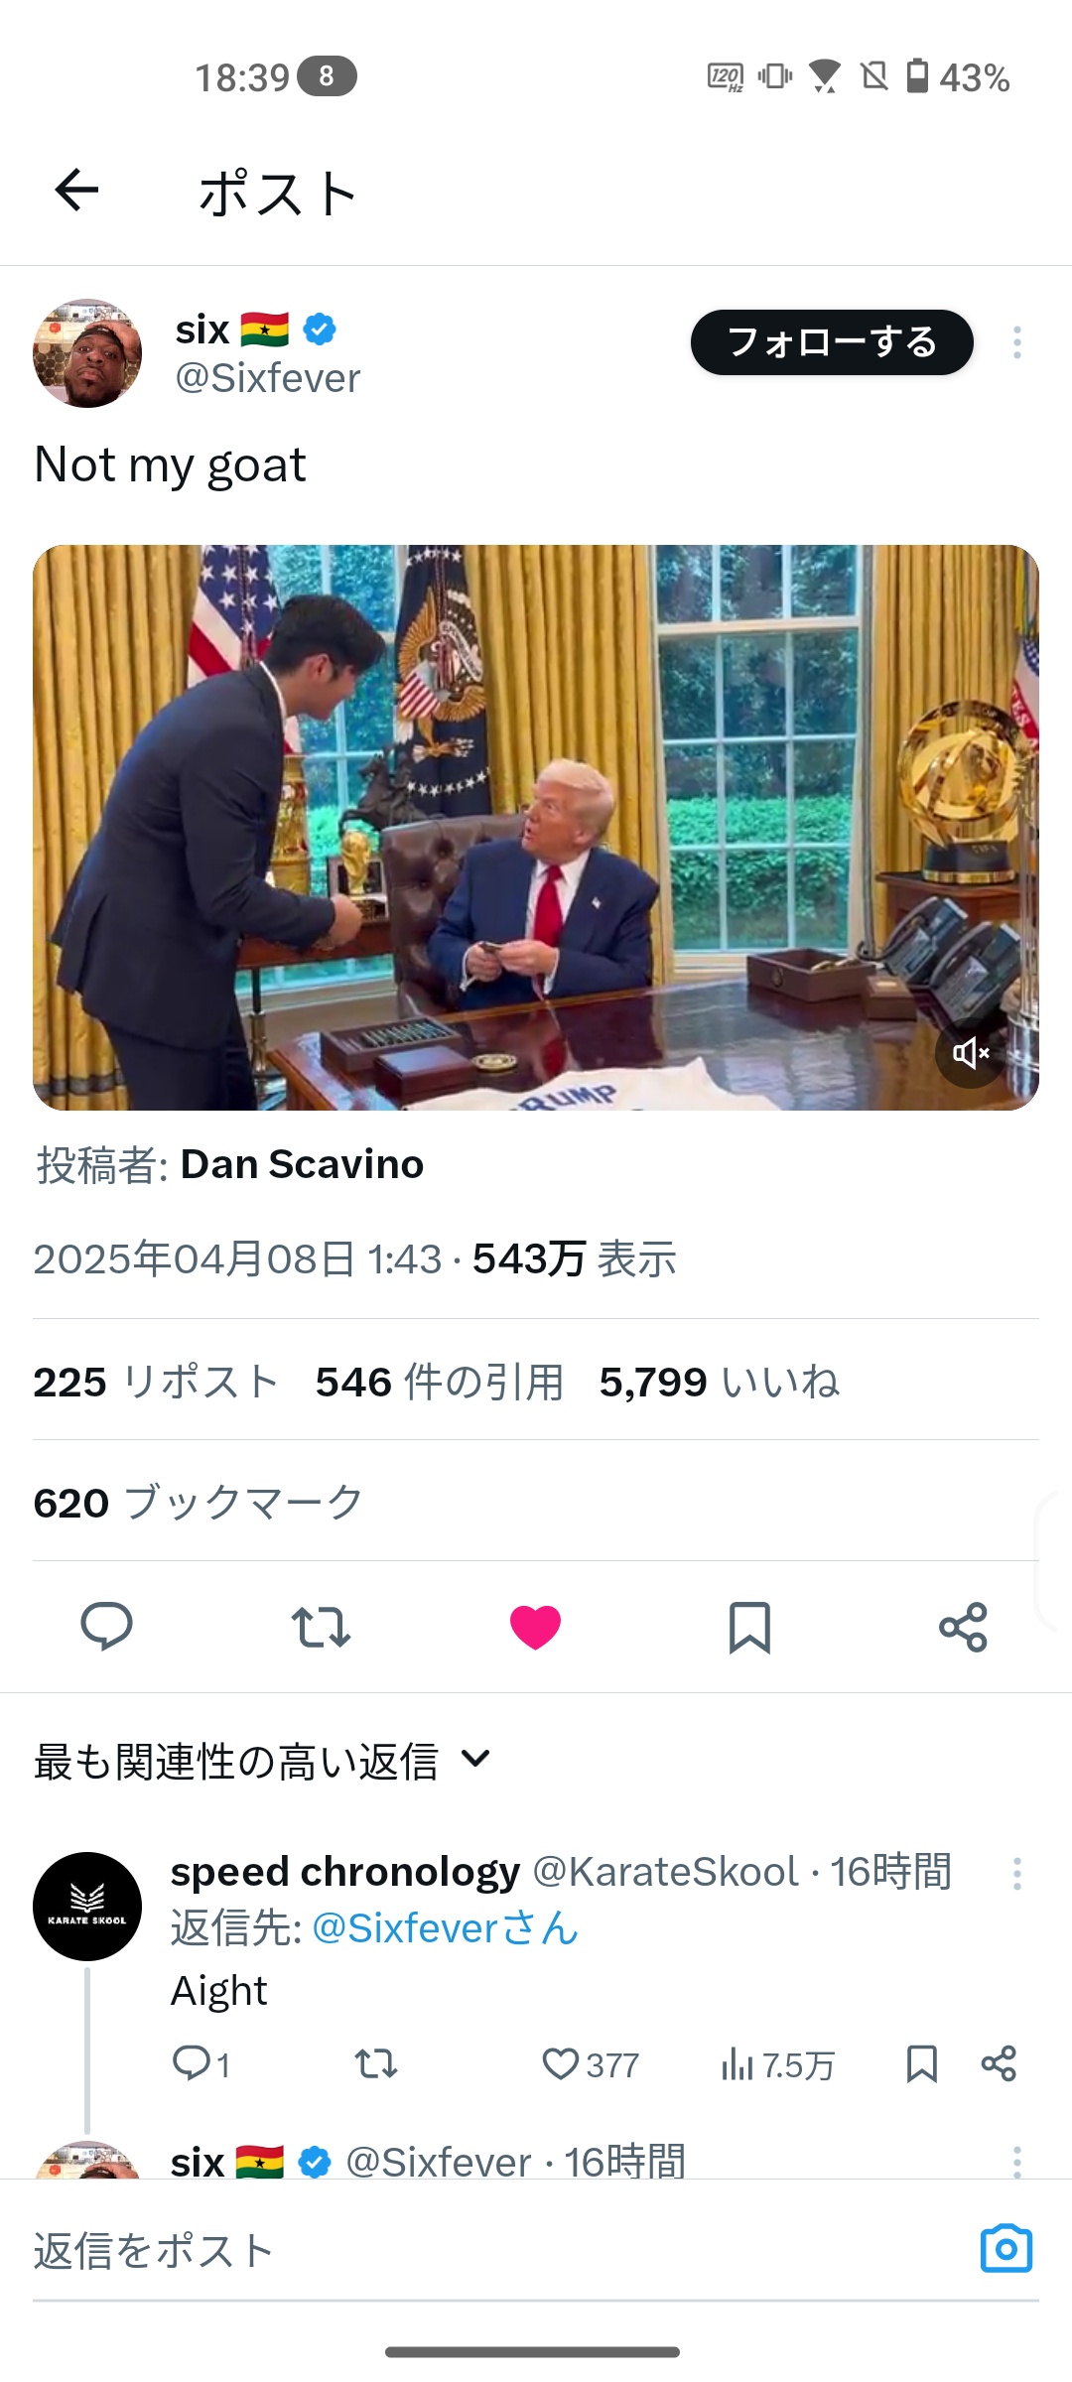This screenshot has width=1072, height=2382.
Task: Like the 'Aight' reply with 377 likes
Action: (x=590, y=2064)
